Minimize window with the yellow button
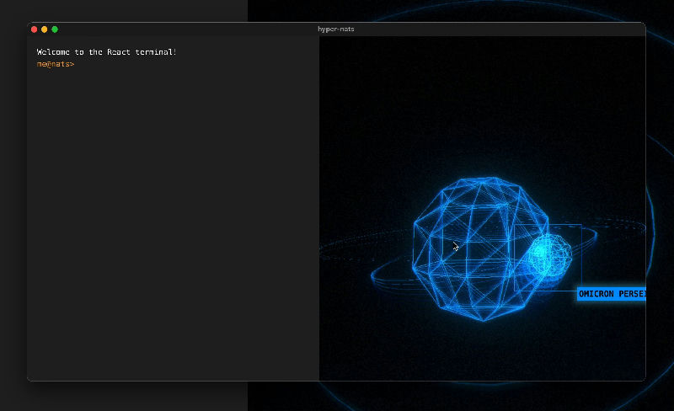 pos(45,29)
